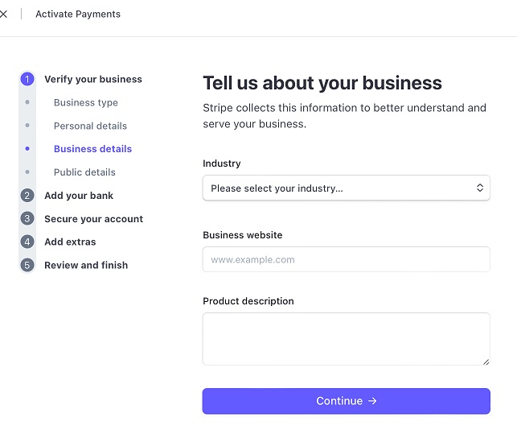Open the Add extras step
517x434 pixels.
[x=70, y=242]
